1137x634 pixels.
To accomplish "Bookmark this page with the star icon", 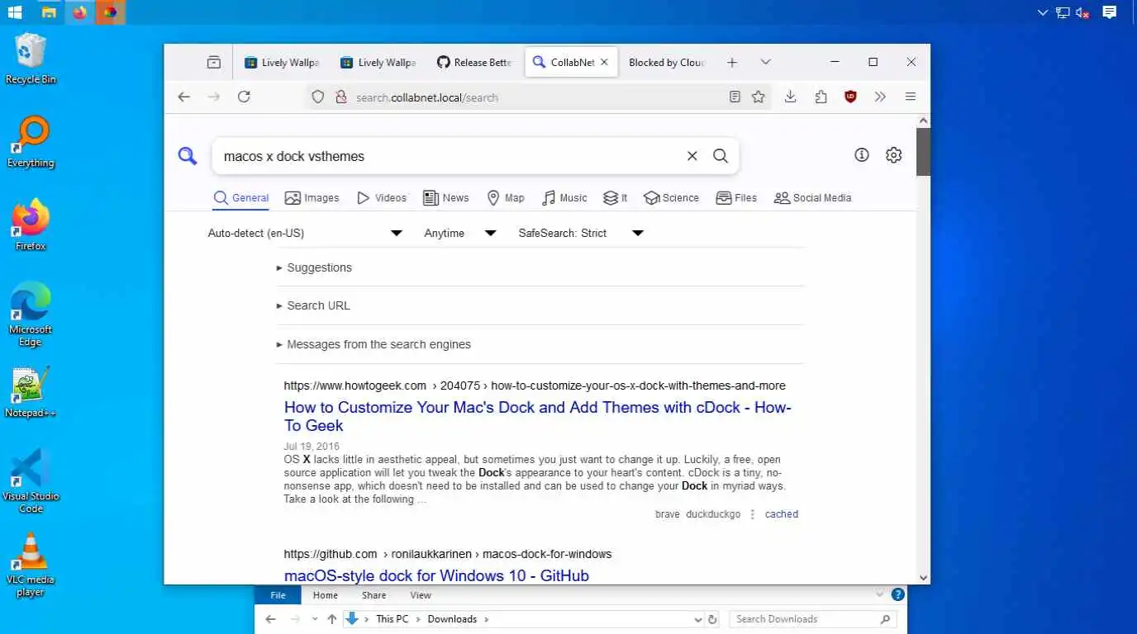I will click(x=759, y=97).
